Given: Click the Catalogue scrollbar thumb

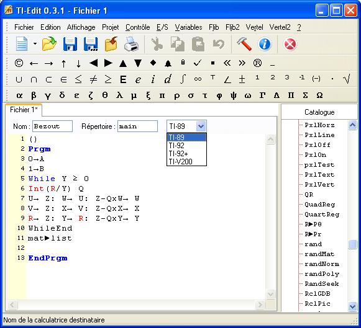Looking at the screenshot, I should 352,244.
